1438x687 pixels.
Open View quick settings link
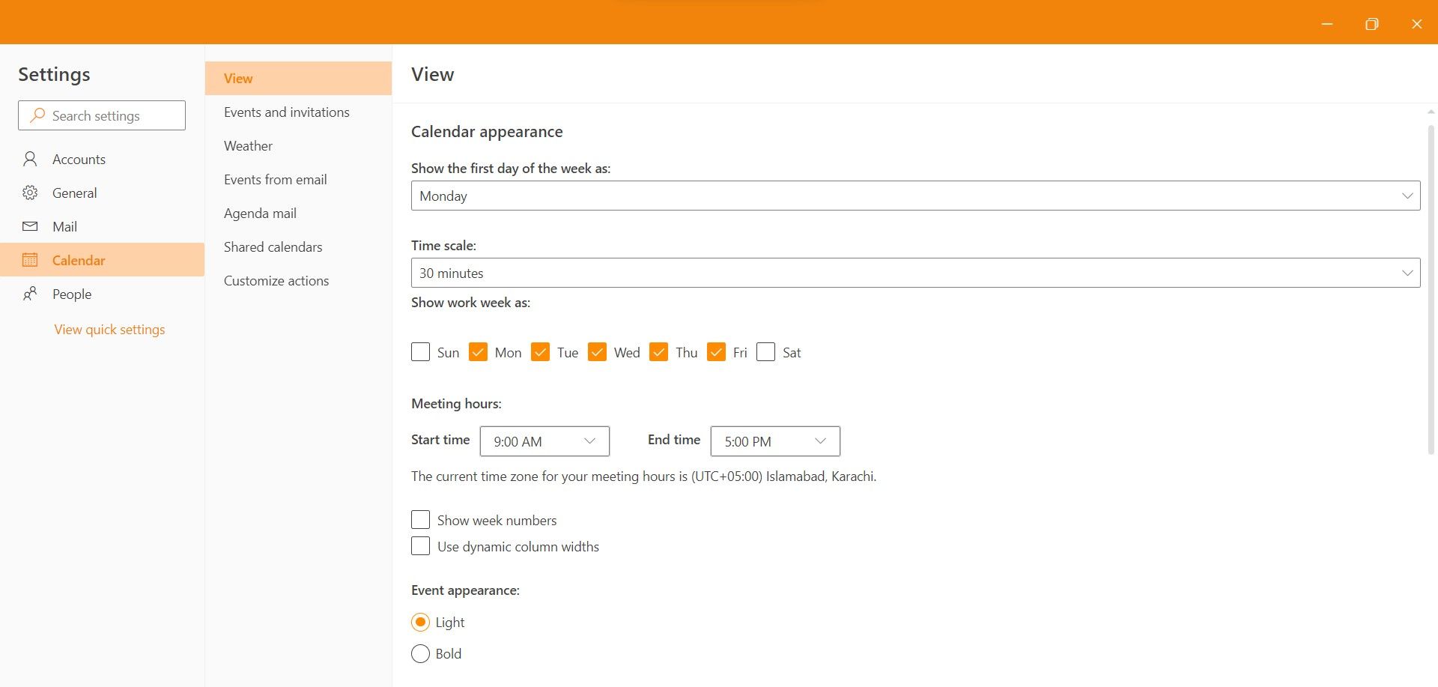click(x=109, y=330)
